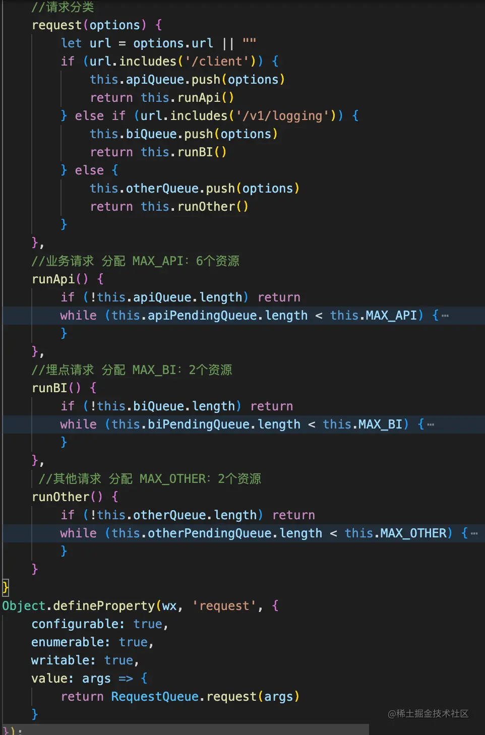
Task: Click the runBI() method definition line
Action: (x=64, y=388)
